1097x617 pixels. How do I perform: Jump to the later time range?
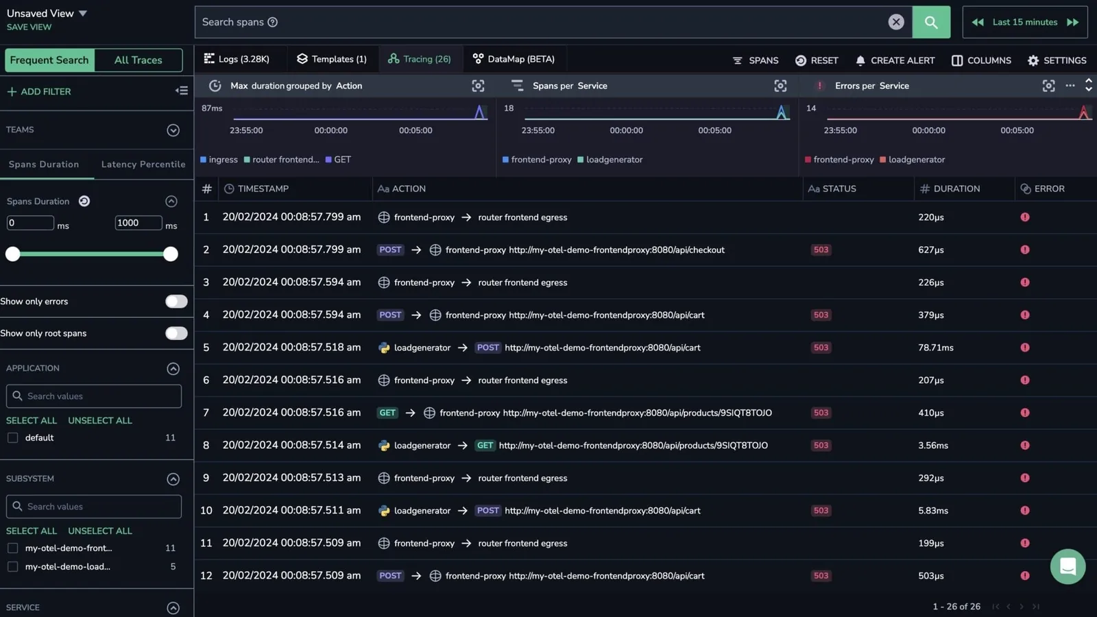click(1072, 22)
